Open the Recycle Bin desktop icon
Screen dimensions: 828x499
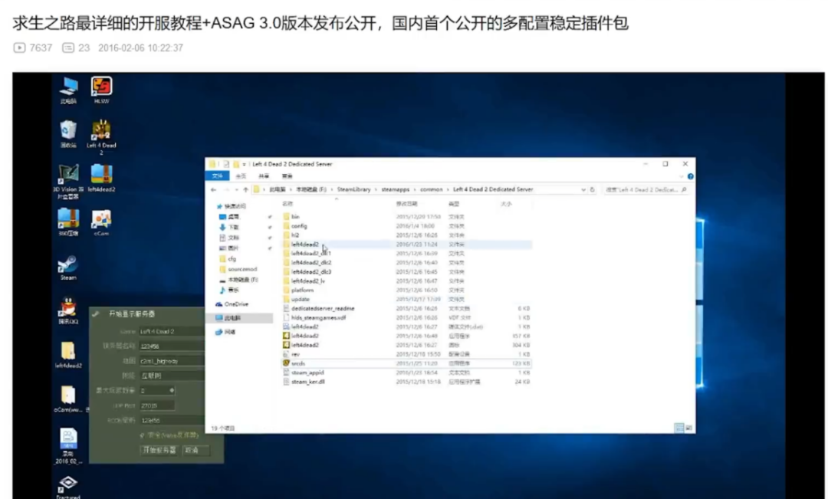pos(68,133)
